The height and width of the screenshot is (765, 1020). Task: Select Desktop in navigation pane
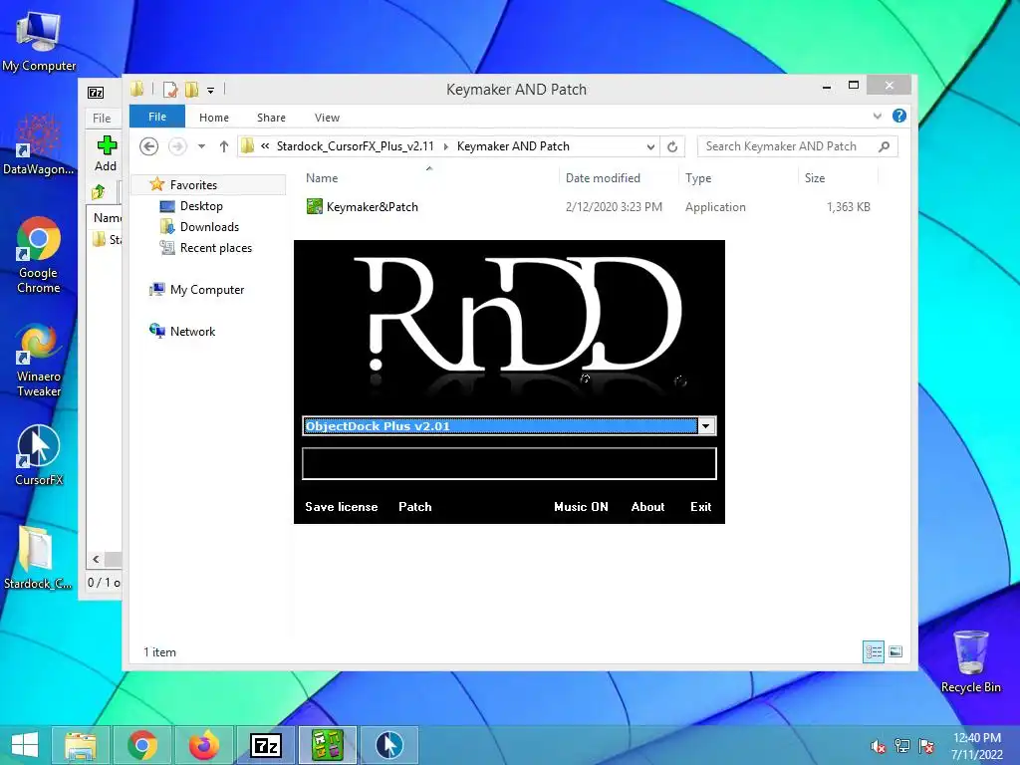pos(201,206)
